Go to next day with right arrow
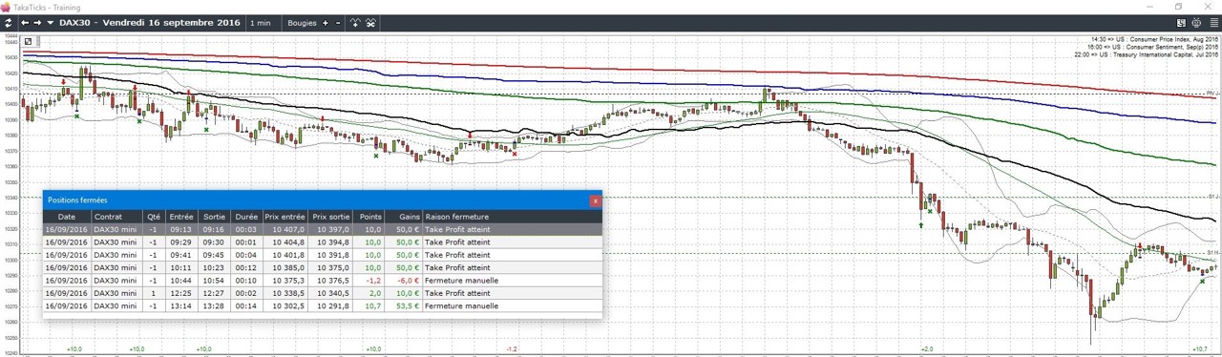Screen dimensions: 1222x357 click(x=37, y=22)
